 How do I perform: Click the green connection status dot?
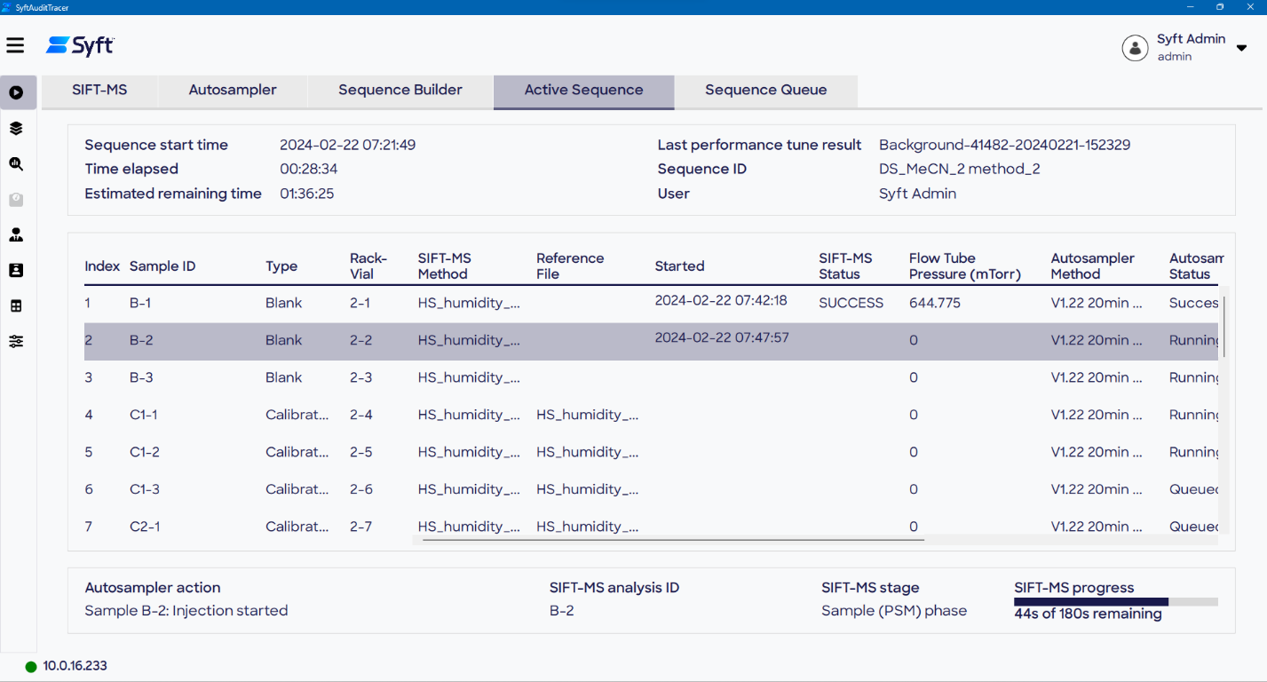coord(31,666)
